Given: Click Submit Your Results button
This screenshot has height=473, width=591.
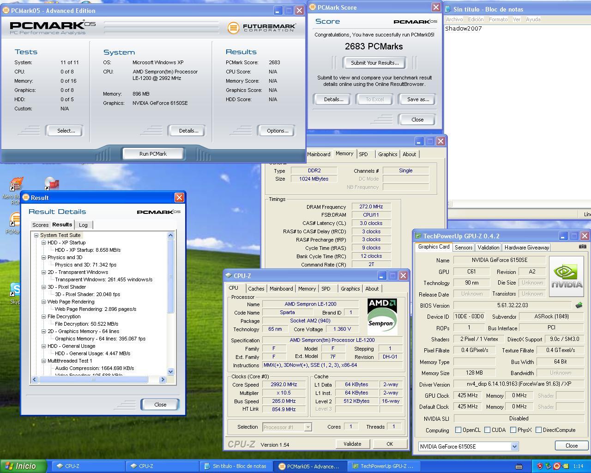Looking at the screenshot, I should (374, 63).
